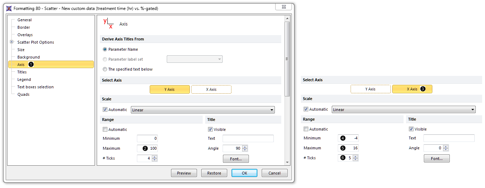
Task: Select the Parameter Name radio button
Action: 105,49
